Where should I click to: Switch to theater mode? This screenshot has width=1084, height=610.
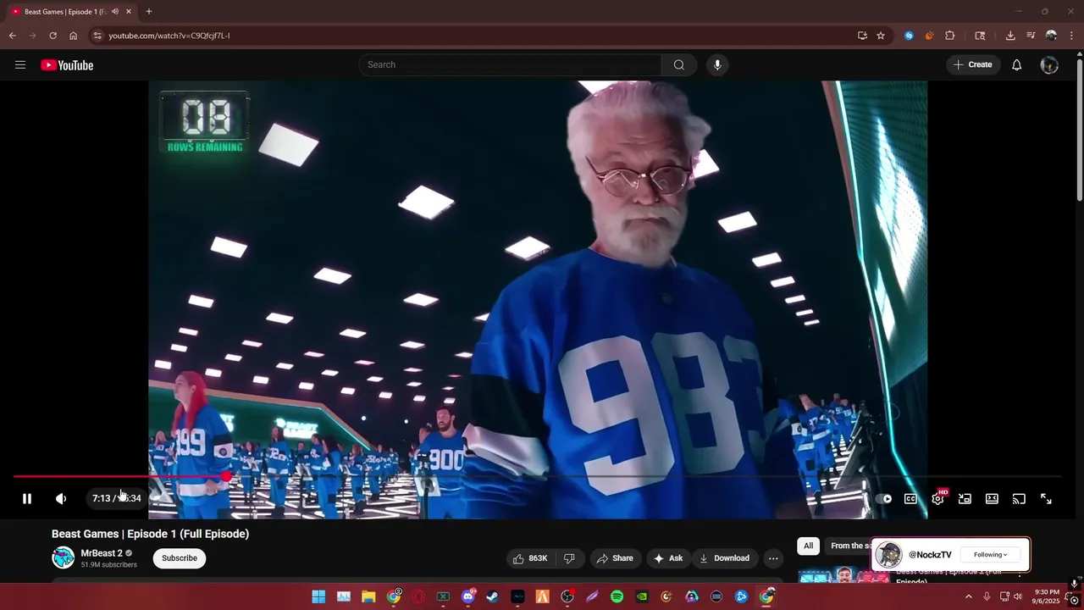point(992,499)
